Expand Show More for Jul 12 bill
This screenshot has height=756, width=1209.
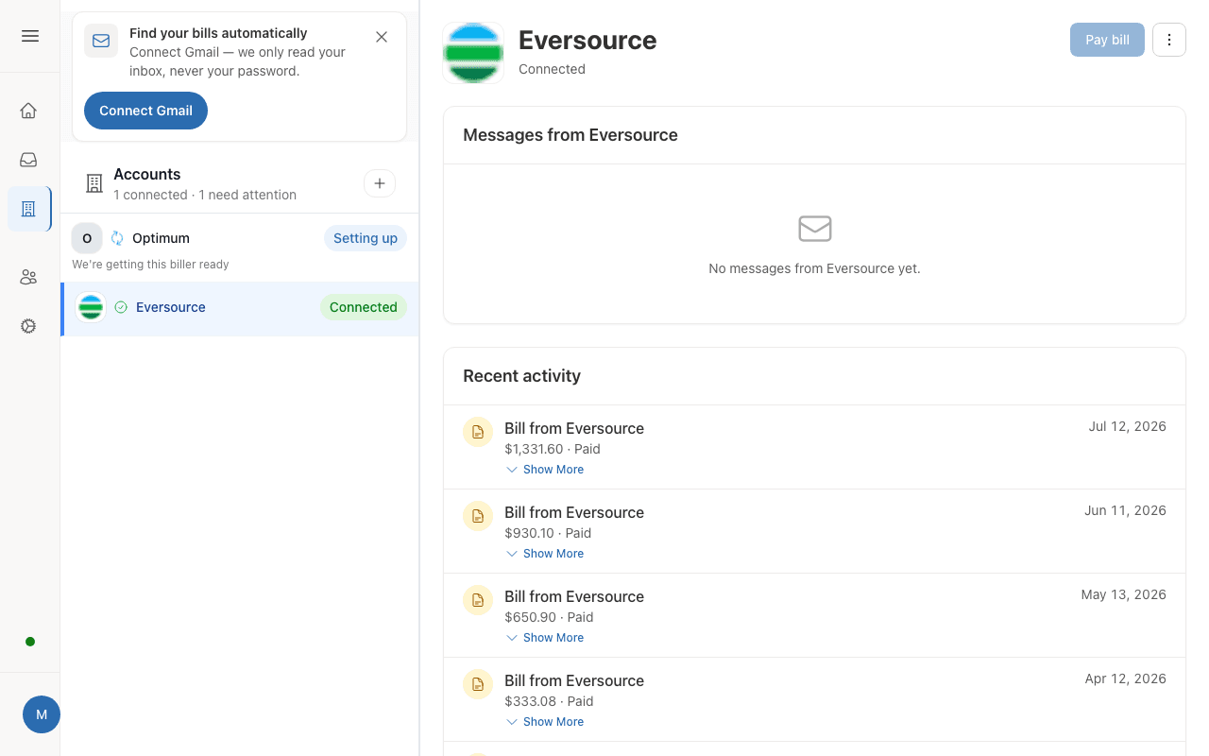click(x=545, y=470)
